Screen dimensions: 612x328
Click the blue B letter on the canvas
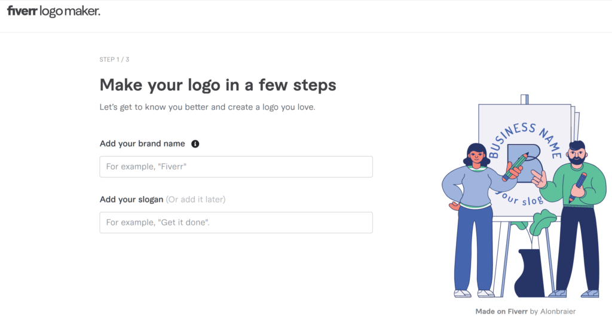[x=525, y=163]
